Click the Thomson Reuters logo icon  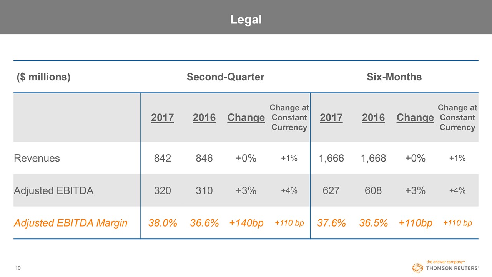417,268
